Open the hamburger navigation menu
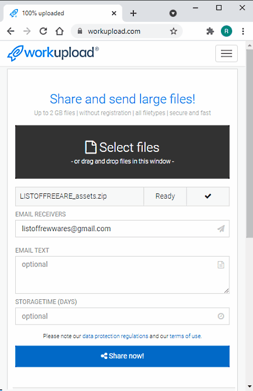The height and width of the screenshot is (391, 253). [227, 53]
